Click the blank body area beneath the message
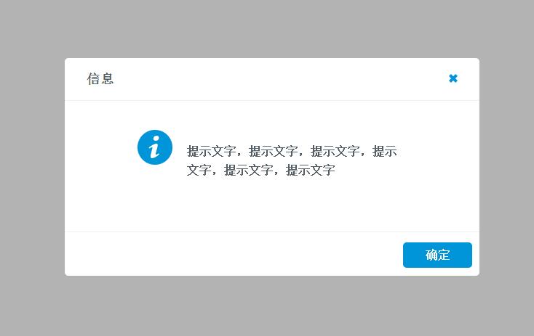Image resolution: width=534 pixels, height=336 pixels. click(272, 205)
